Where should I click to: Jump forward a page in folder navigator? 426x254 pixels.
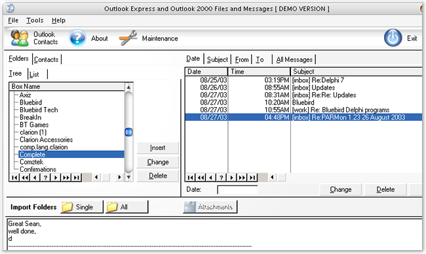click(66, 178)
